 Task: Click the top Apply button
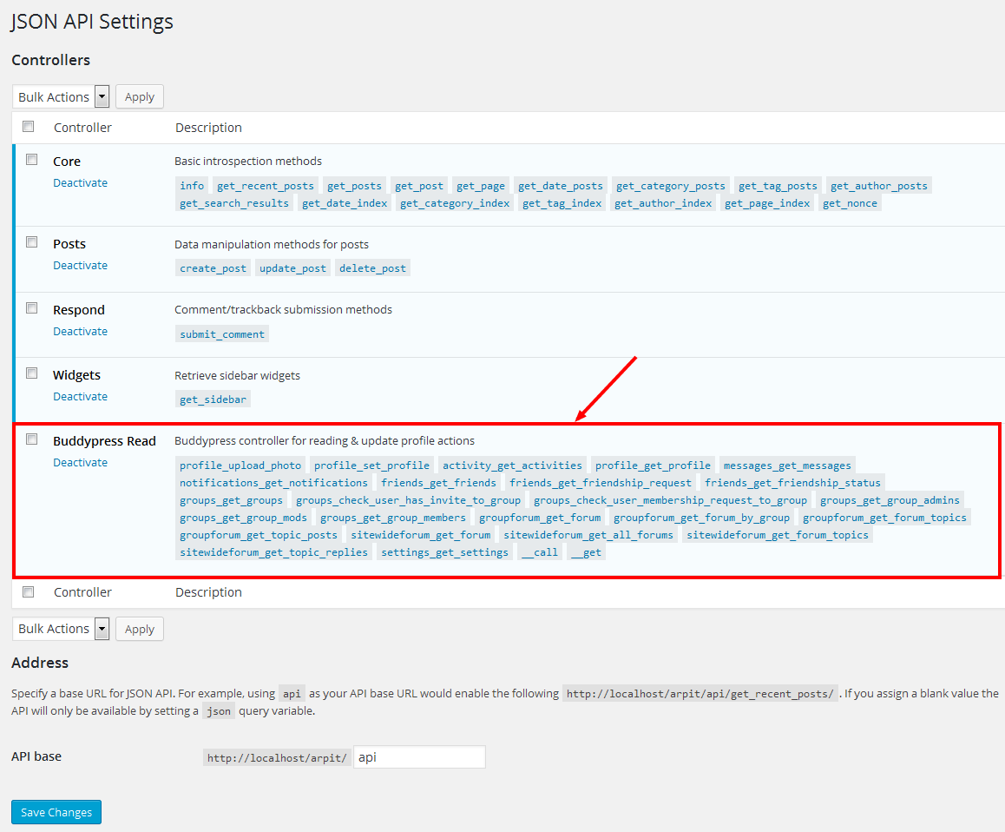[x=140, y=97]
